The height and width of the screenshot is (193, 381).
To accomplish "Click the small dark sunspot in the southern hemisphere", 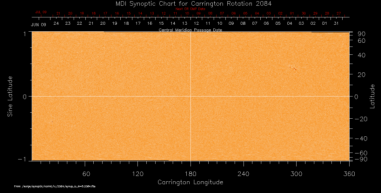I will pos(52,121).
